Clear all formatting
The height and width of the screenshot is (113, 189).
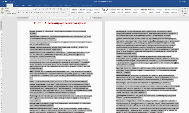(x=43, y=9)
